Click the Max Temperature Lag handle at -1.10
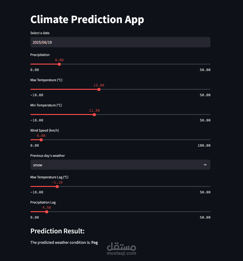This screenshot has height=261, width=243. click(57, 187)
